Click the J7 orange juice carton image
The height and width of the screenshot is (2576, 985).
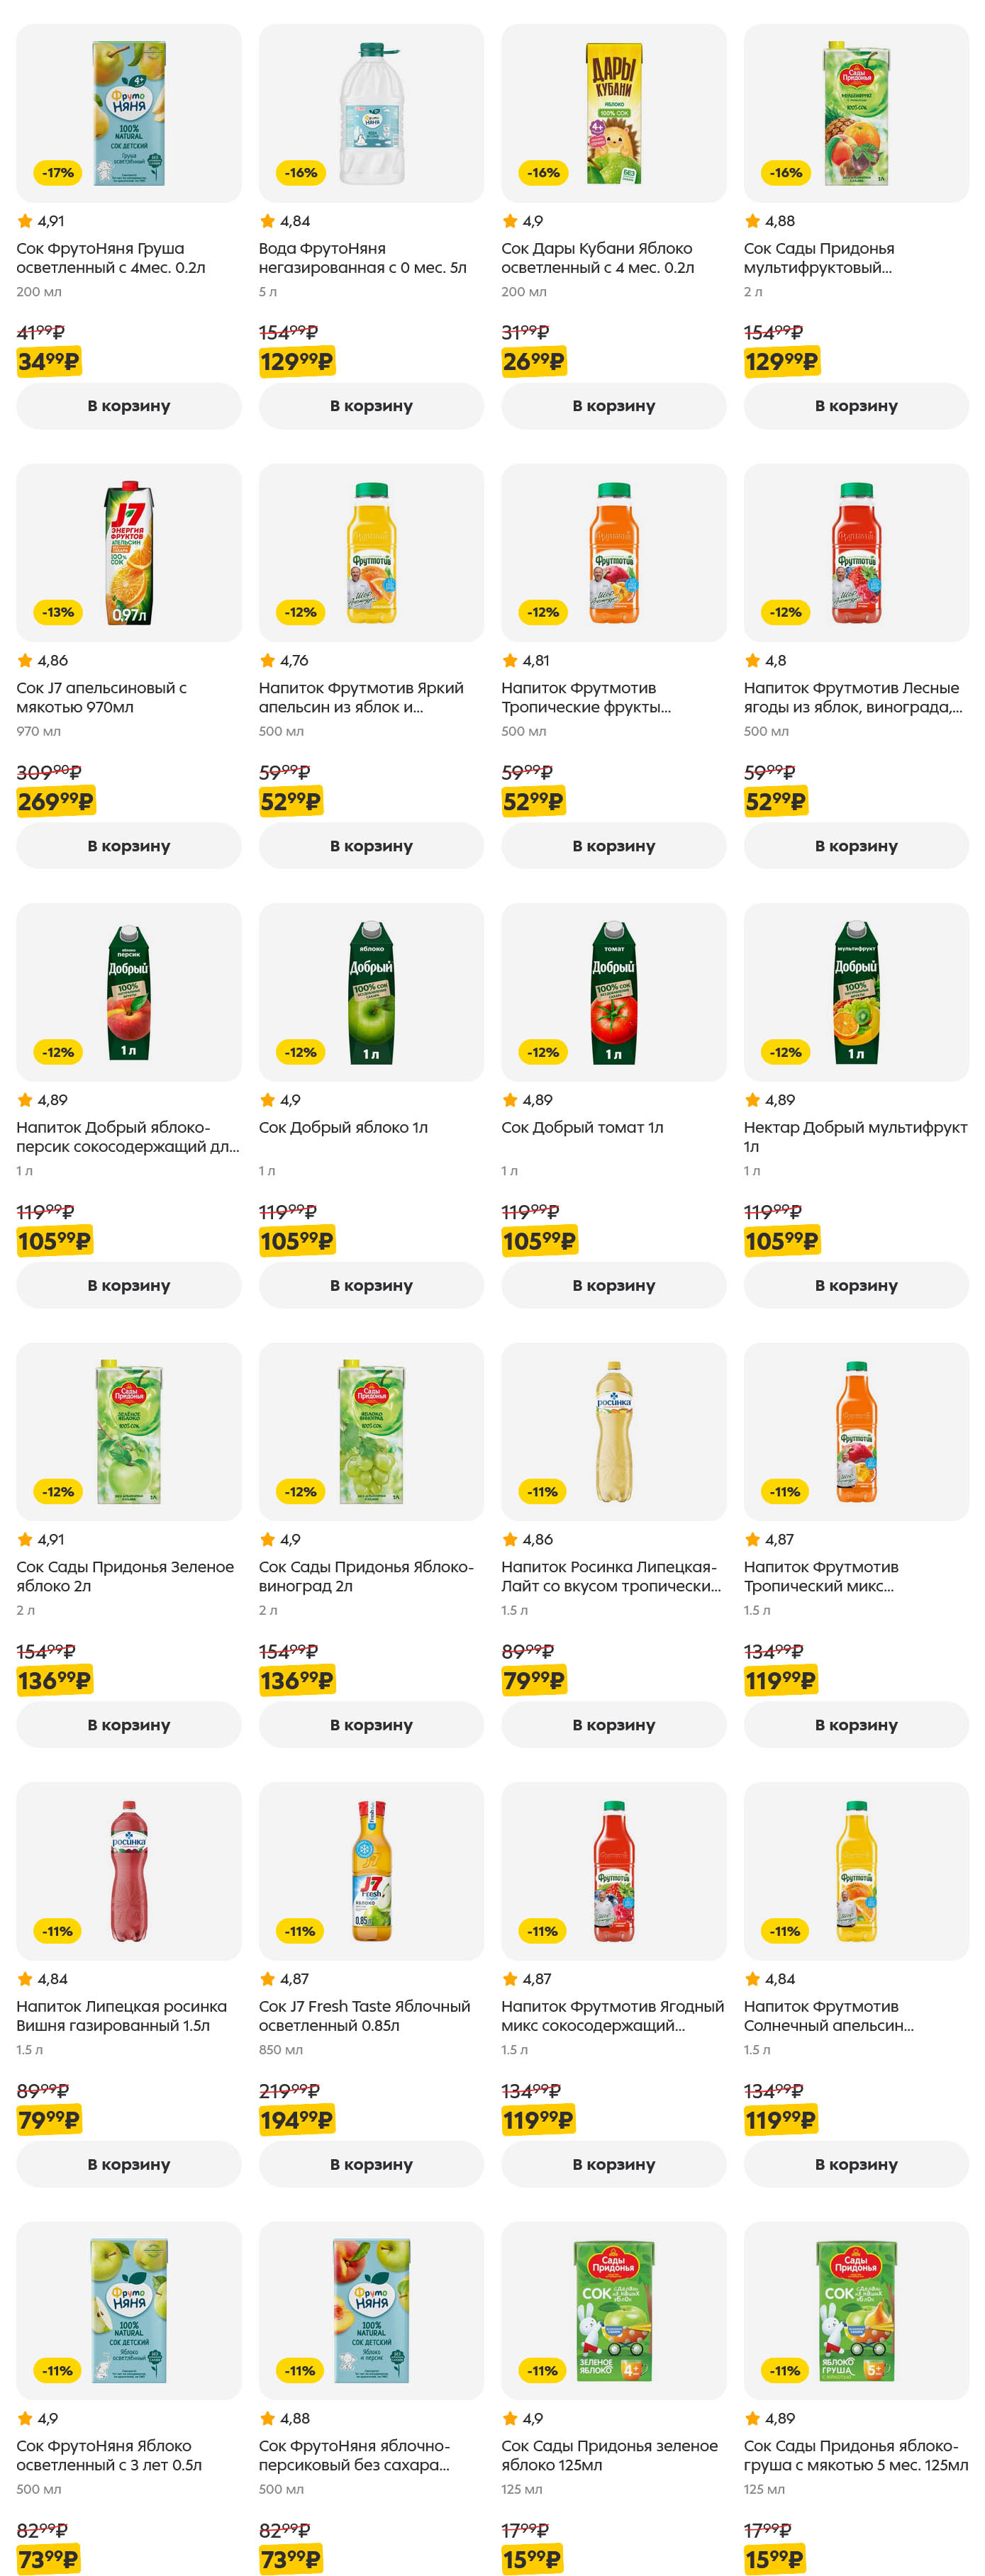128,553
